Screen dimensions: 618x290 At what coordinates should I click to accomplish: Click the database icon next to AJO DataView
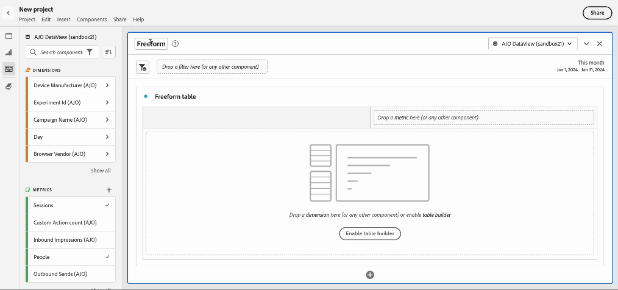27,37
